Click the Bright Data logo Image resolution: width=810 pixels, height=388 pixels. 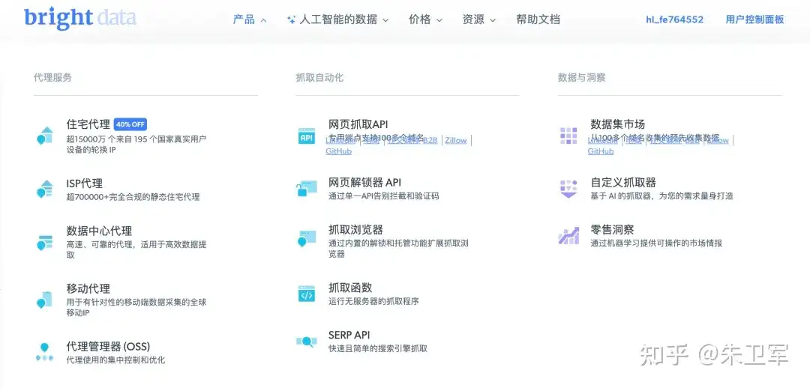pos(80,18)
